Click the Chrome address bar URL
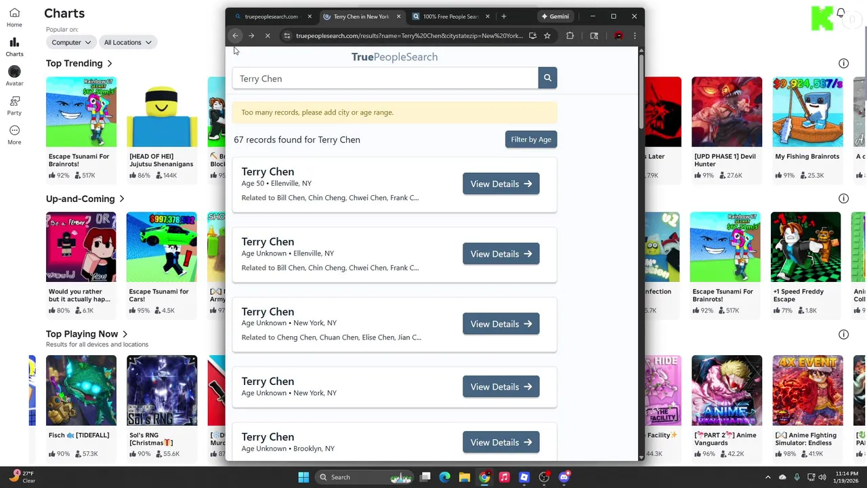 [409, 36]
